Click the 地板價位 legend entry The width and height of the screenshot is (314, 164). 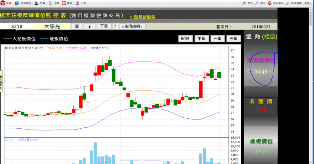coord(54,39)
